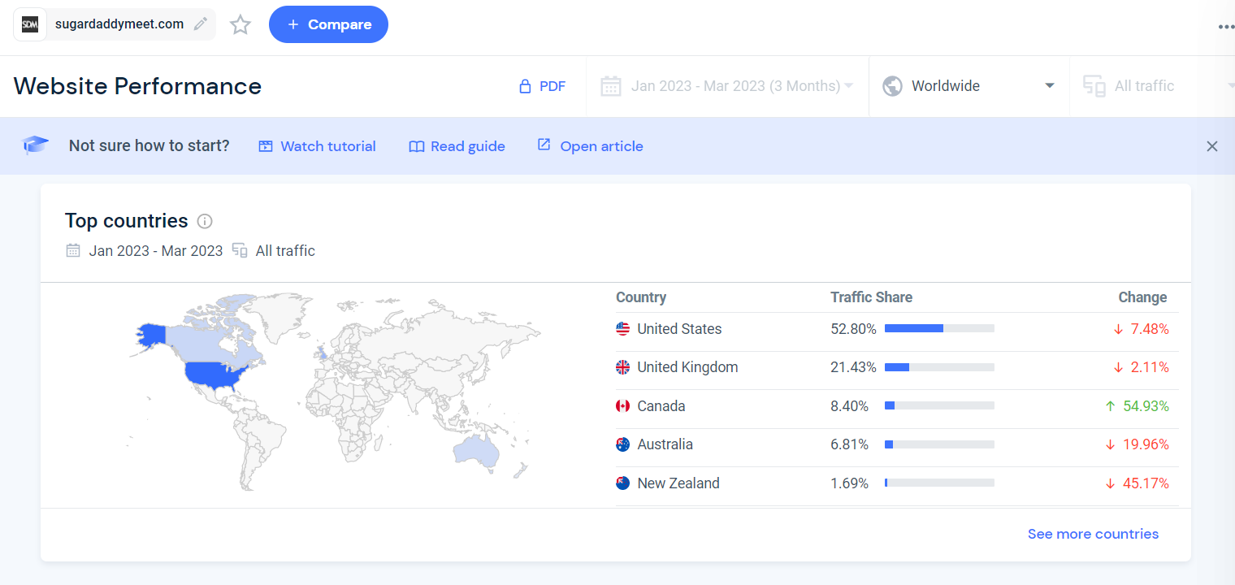The image size is (1235, 585).
Task: Open the All traffic device dropdown
Action: click(x=1154, y=86)
